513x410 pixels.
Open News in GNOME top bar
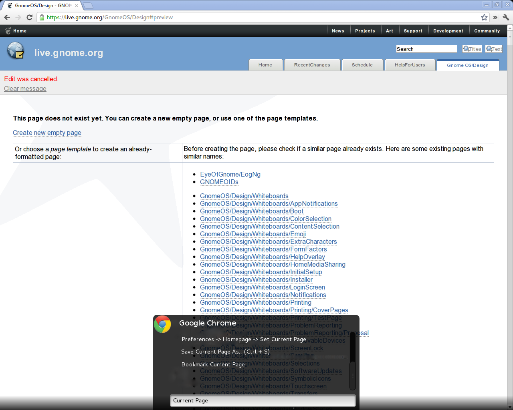click(x=338, y=31)
